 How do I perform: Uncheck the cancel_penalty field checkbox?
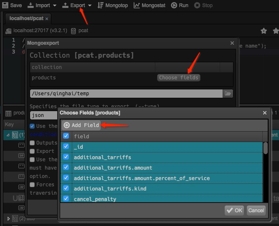[66, 198]
